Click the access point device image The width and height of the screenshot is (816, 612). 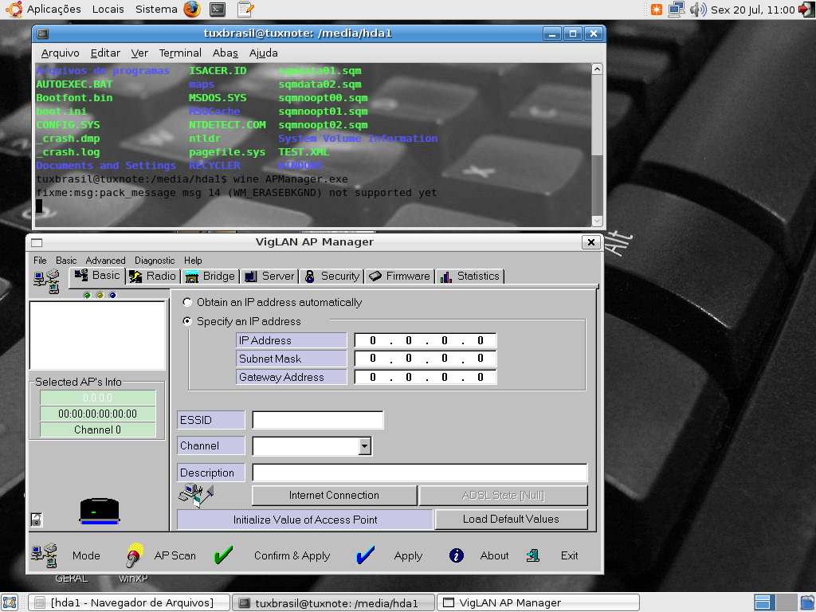click(x=100, y=511)
